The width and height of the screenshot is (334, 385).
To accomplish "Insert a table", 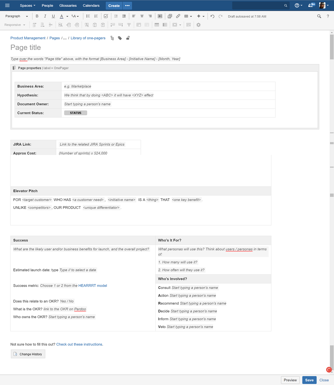I will (186, 16).
